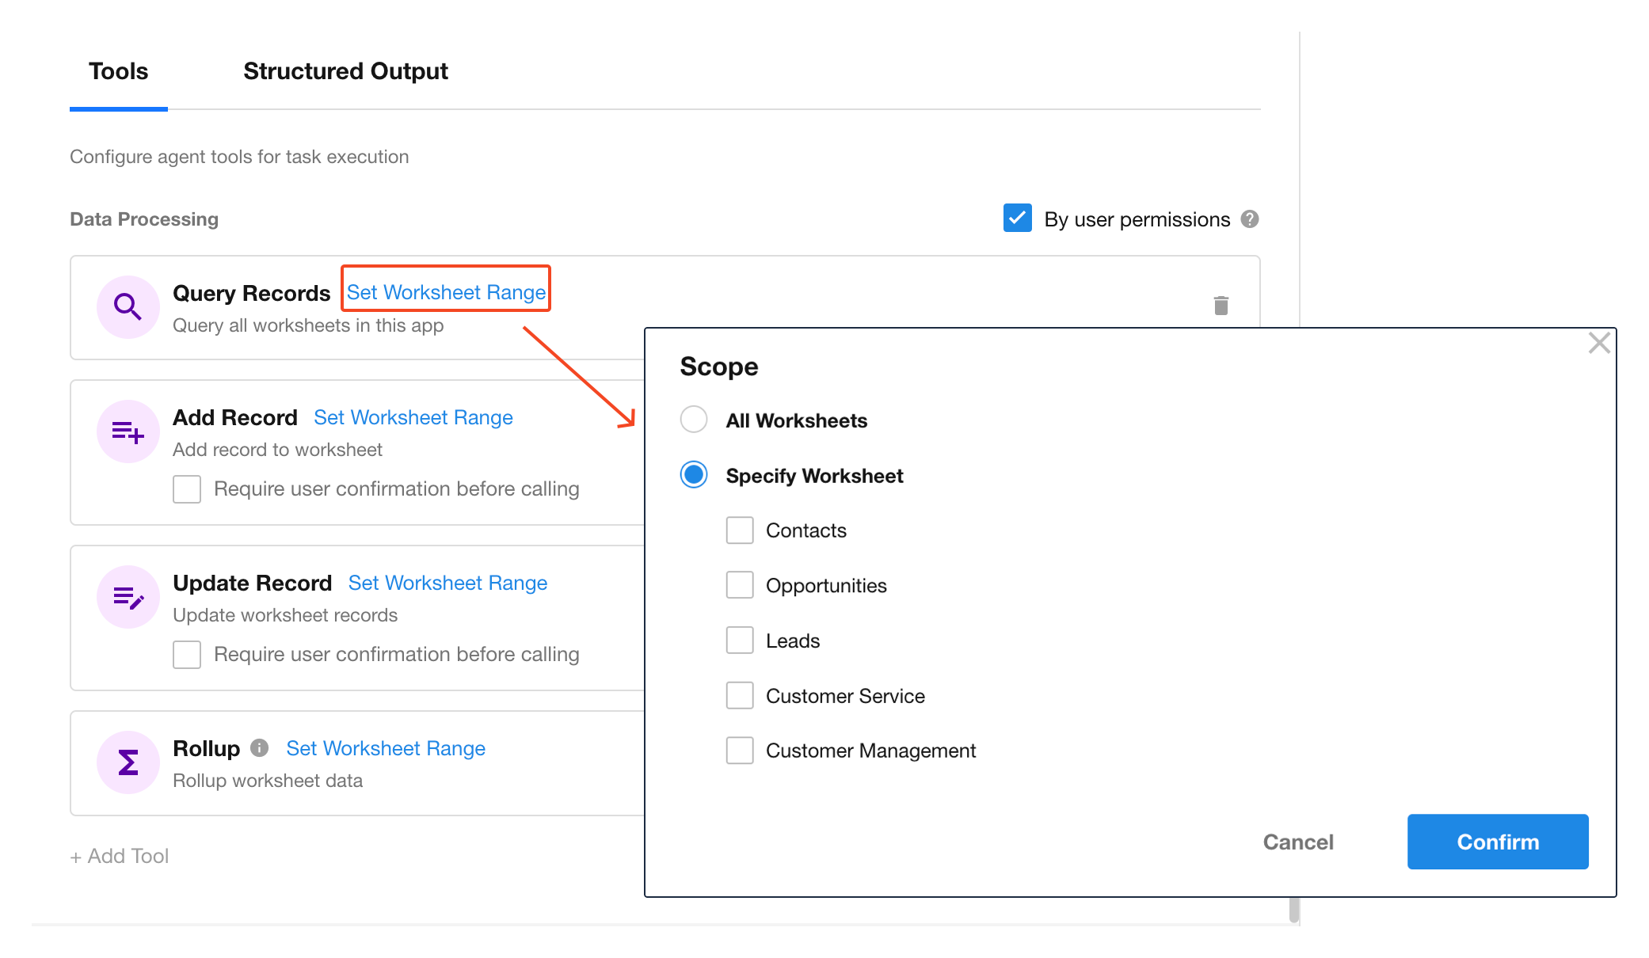Click the Query Records magnifier icon
Viewport: 1649px width, 958px height.
pos(128,306)
